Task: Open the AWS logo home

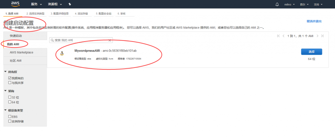Action: pyautogui.click(x=15, y=4)
